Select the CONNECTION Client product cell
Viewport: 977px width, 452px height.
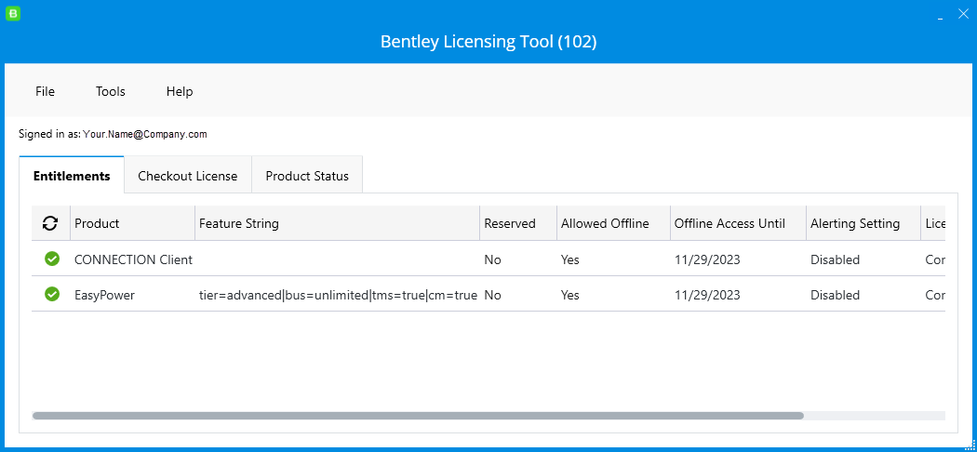pos(133,259)
